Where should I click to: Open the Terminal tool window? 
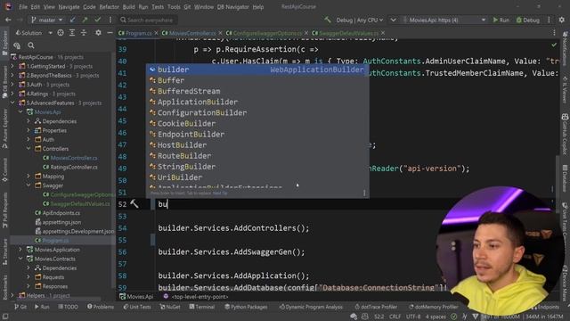(202, 307)
